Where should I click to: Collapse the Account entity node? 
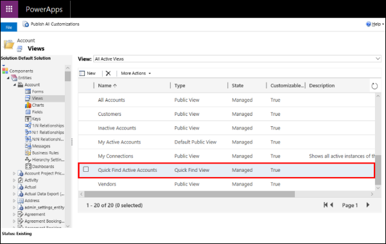click(15, 84)
